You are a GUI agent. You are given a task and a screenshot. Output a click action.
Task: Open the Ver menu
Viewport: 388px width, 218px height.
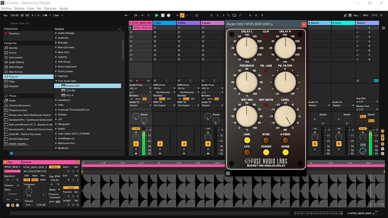click(39, 8)
